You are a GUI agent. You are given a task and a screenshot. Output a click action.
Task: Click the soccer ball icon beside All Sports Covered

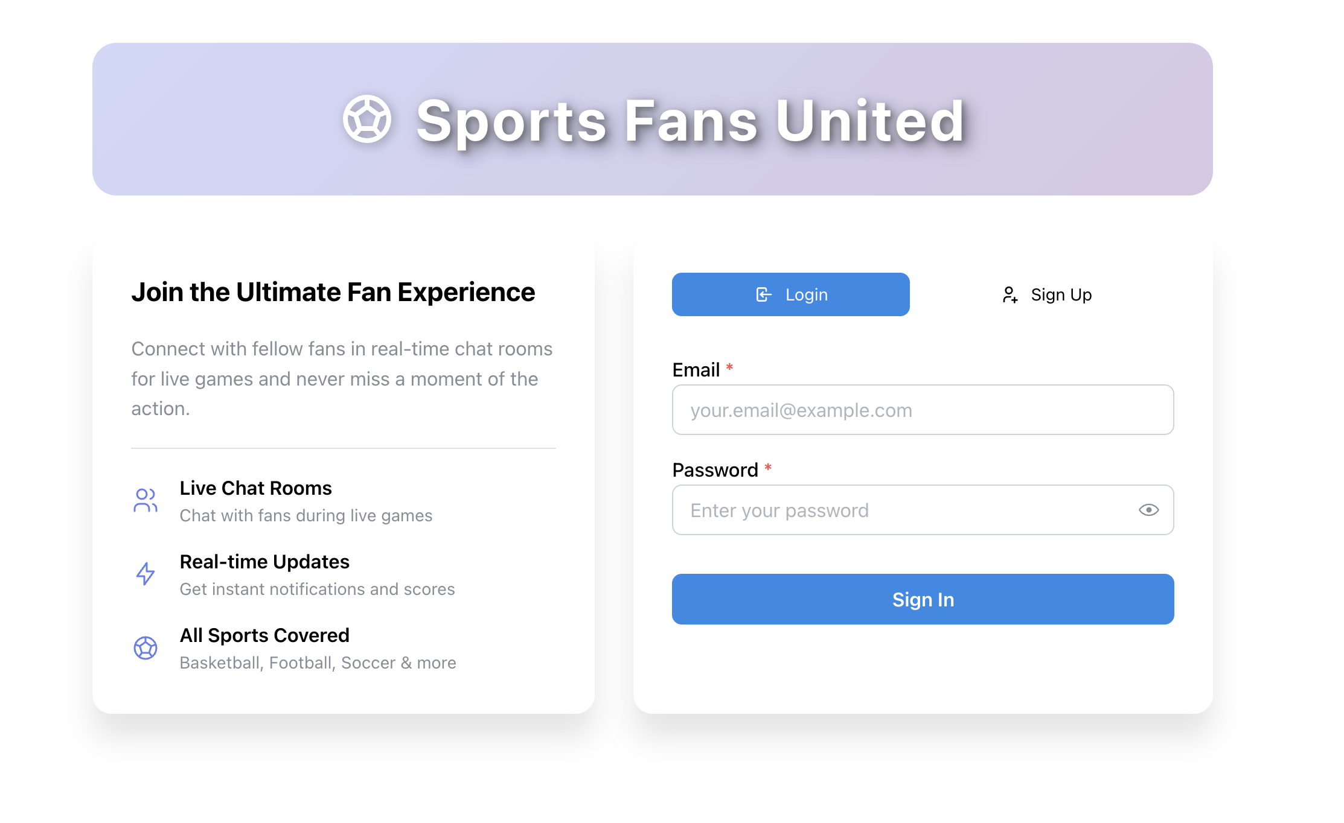pos(145,647)
